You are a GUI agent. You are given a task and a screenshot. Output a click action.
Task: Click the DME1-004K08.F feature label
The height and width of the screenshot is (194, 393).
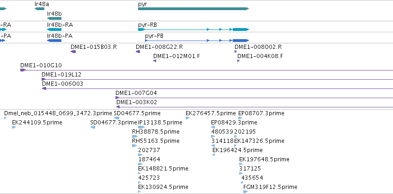click(x=260, y=56)
